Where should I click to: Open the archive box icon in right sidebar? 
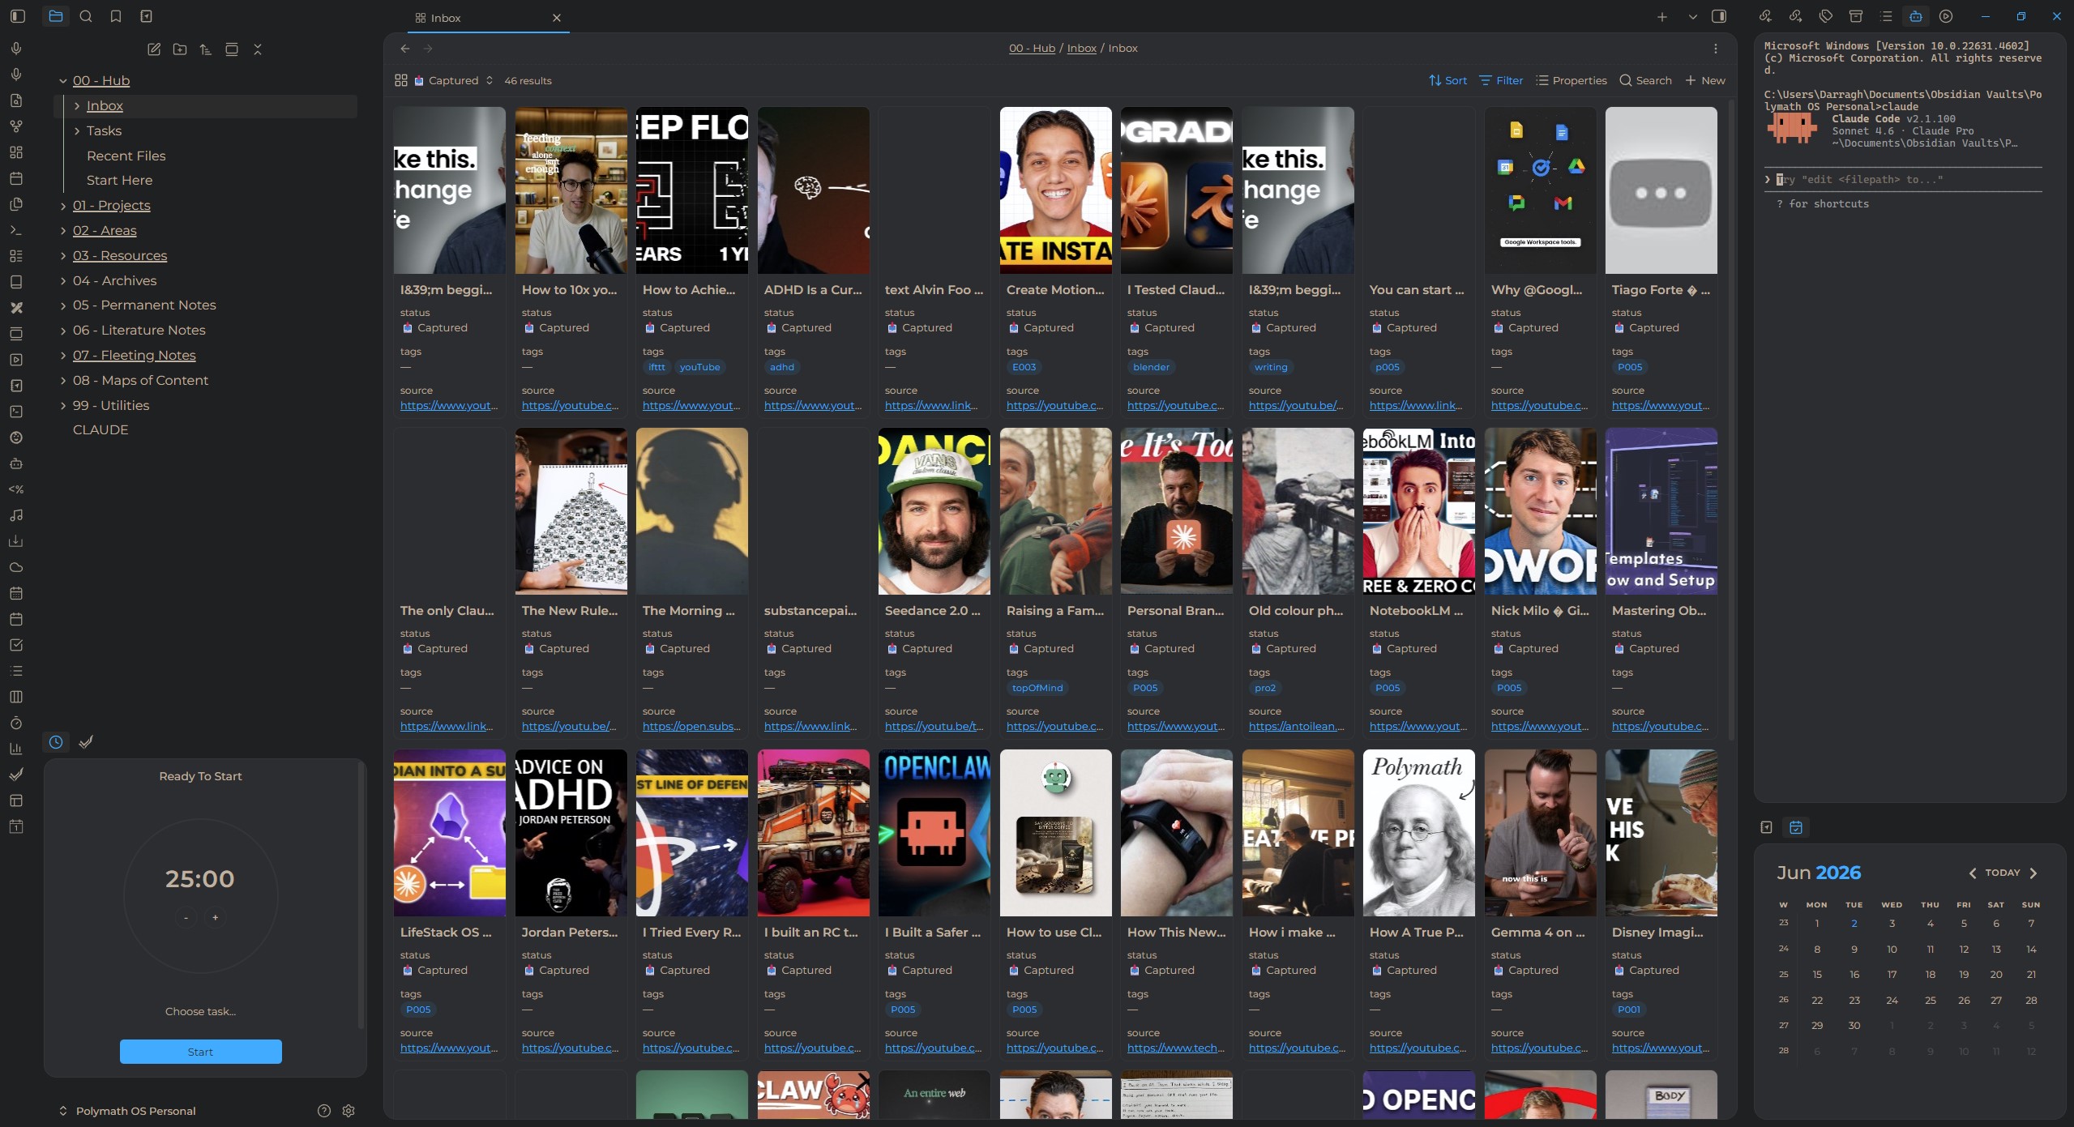point(1856,16)
